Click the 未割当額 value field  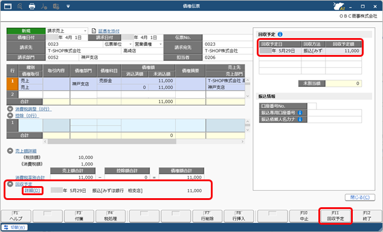pos(343,83)
